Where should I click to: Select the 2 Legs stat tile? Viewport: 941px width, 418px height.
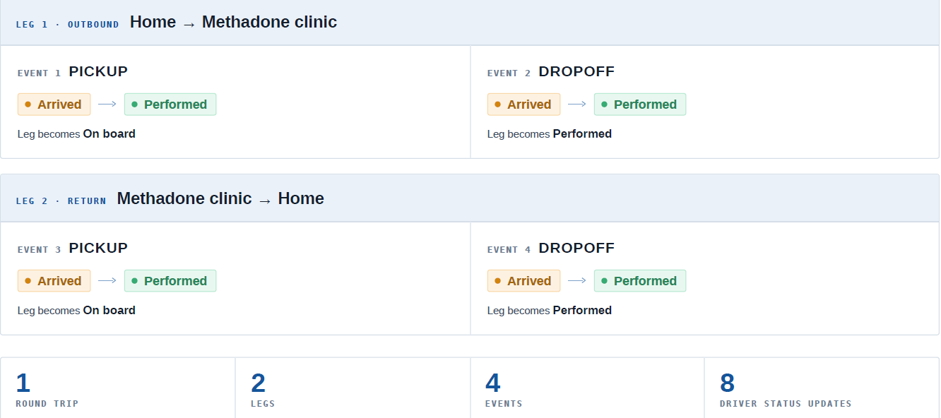[353, 388]
